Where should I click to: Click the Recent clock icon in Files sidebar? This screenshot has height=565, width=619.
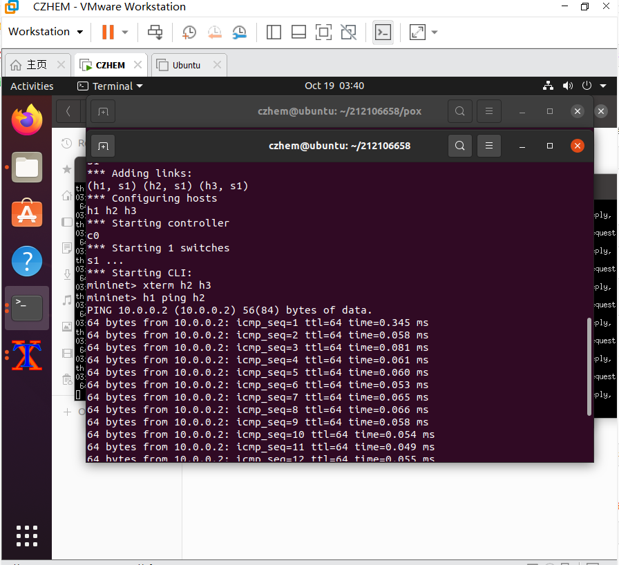[67, 143]
